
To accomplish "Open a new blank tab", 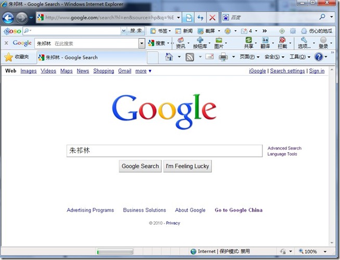I will (x=153, y=58).
